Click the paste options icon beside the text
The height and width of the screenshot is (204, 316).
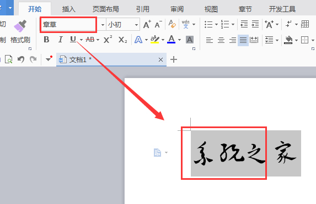(x=157, y=152)
